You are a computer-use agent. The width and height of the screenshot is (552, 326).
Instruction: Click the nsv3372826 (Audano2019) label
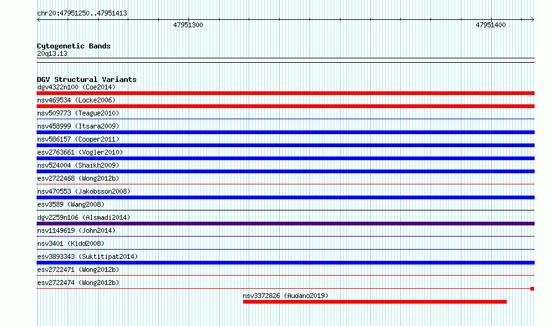(x=285, y=296)
